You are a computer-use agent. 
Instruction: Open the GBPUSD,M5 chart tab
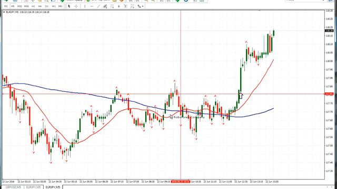point(14,187)
